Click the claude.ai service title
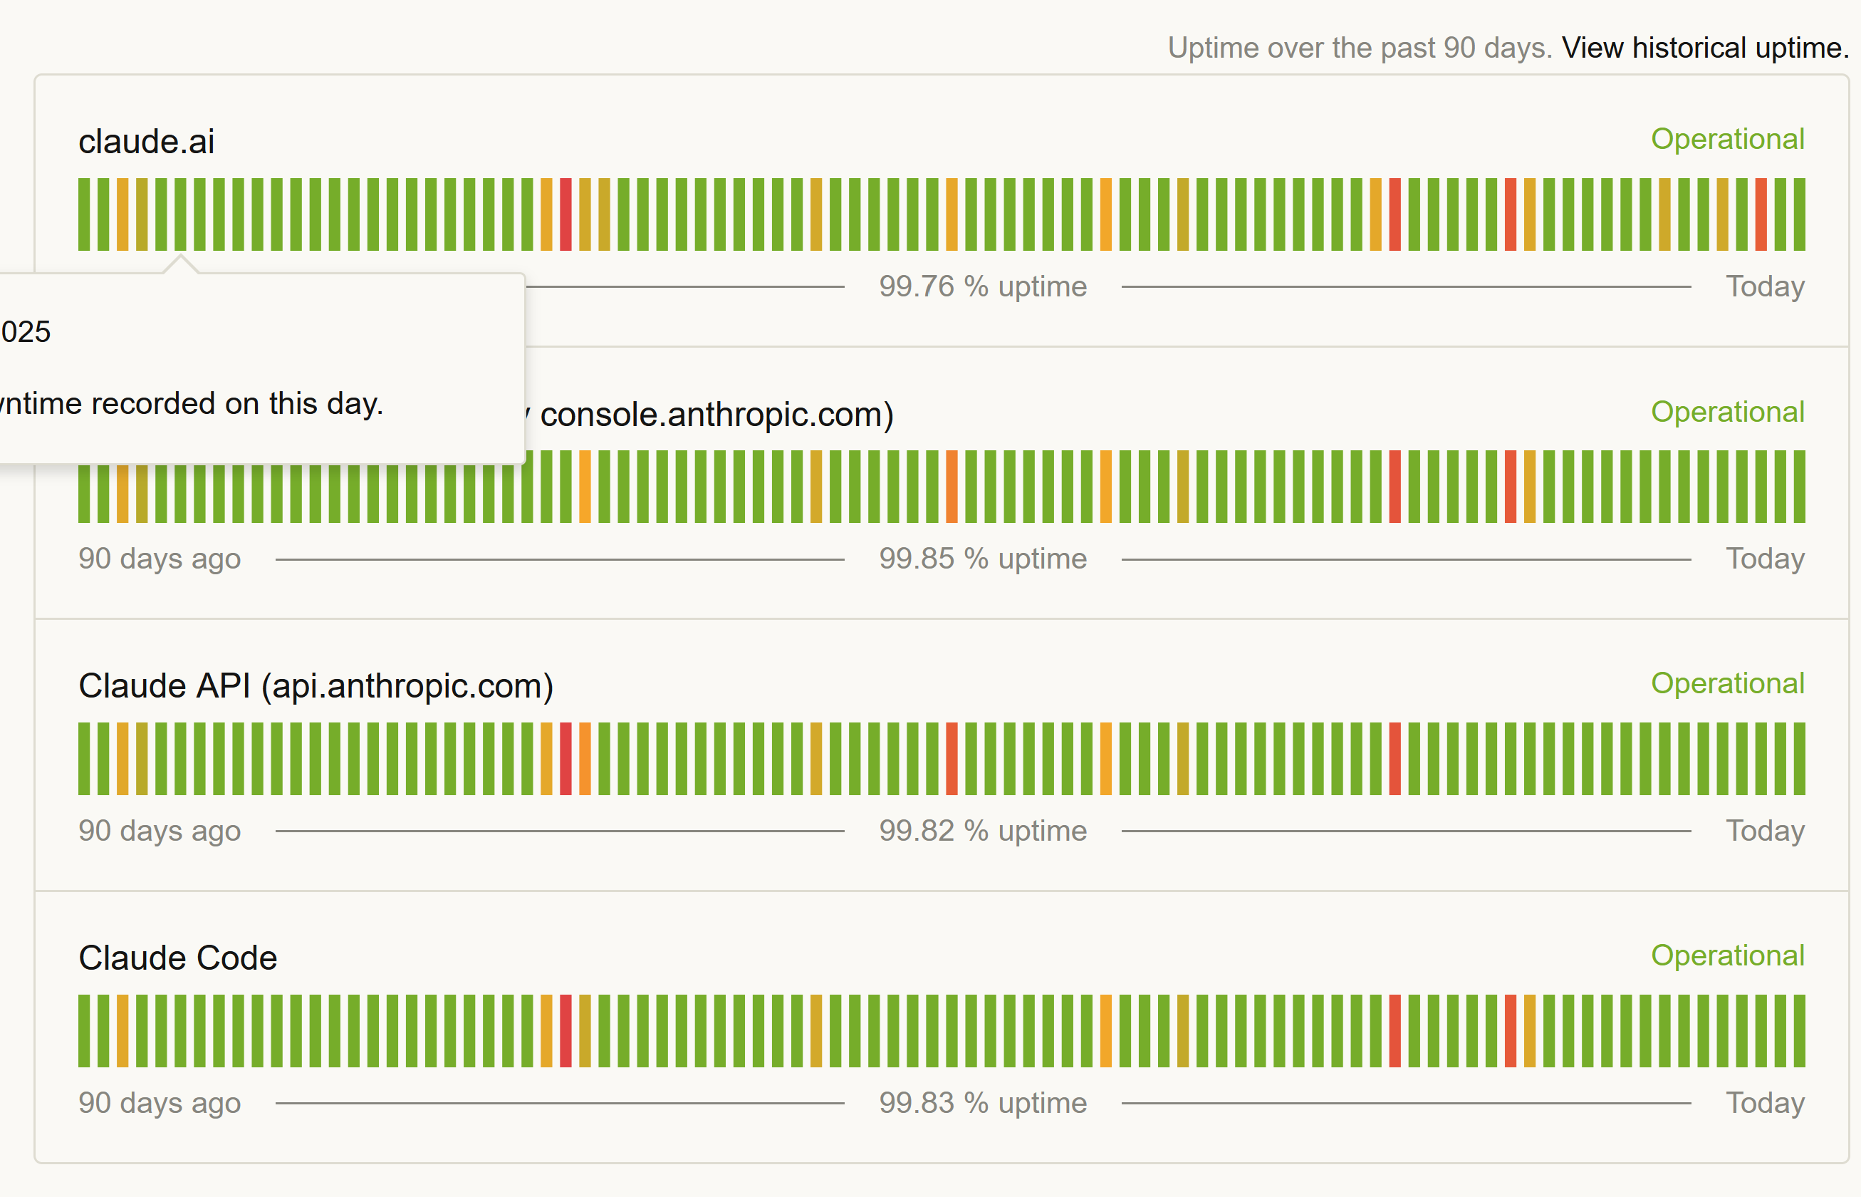The width and height of the screenshot is (1861, 1197). coord(146,142)
